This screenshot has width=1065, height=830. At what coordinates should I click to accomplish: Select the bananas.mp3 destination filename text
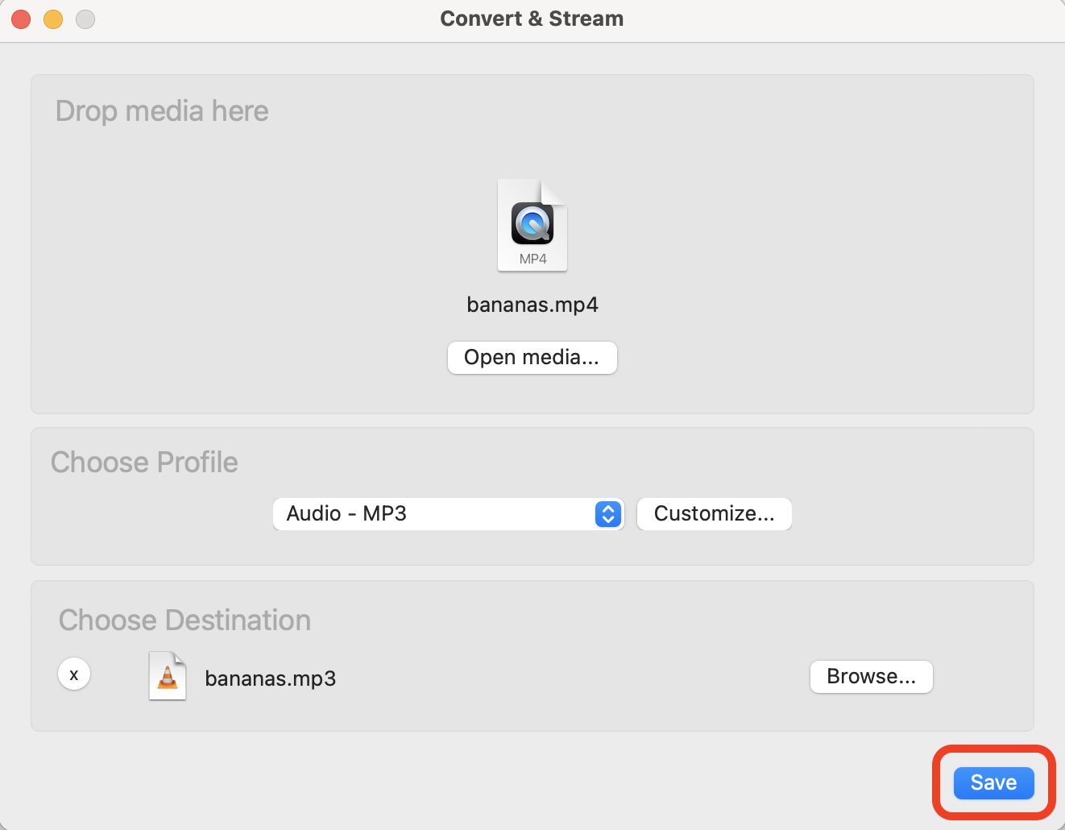point(270,679)
